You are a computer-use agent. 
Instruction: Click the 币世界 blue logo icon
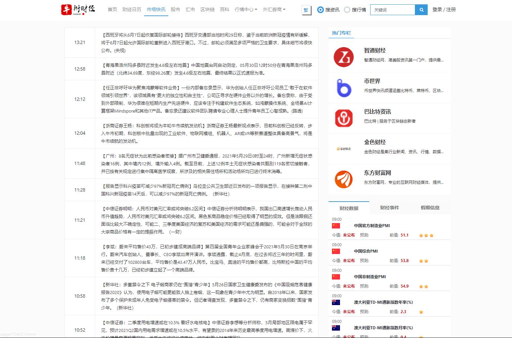click(343, 88)
